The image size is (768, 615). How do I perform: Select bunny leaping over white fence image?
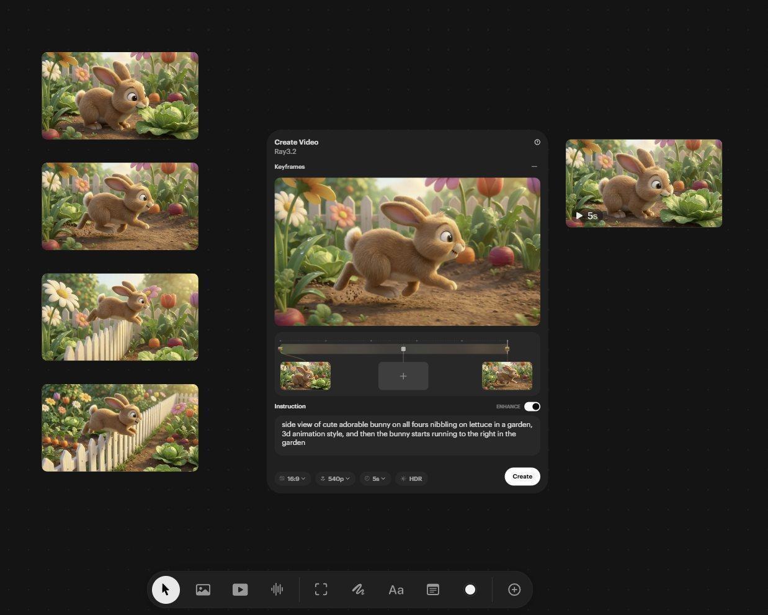tap(120, 317)
